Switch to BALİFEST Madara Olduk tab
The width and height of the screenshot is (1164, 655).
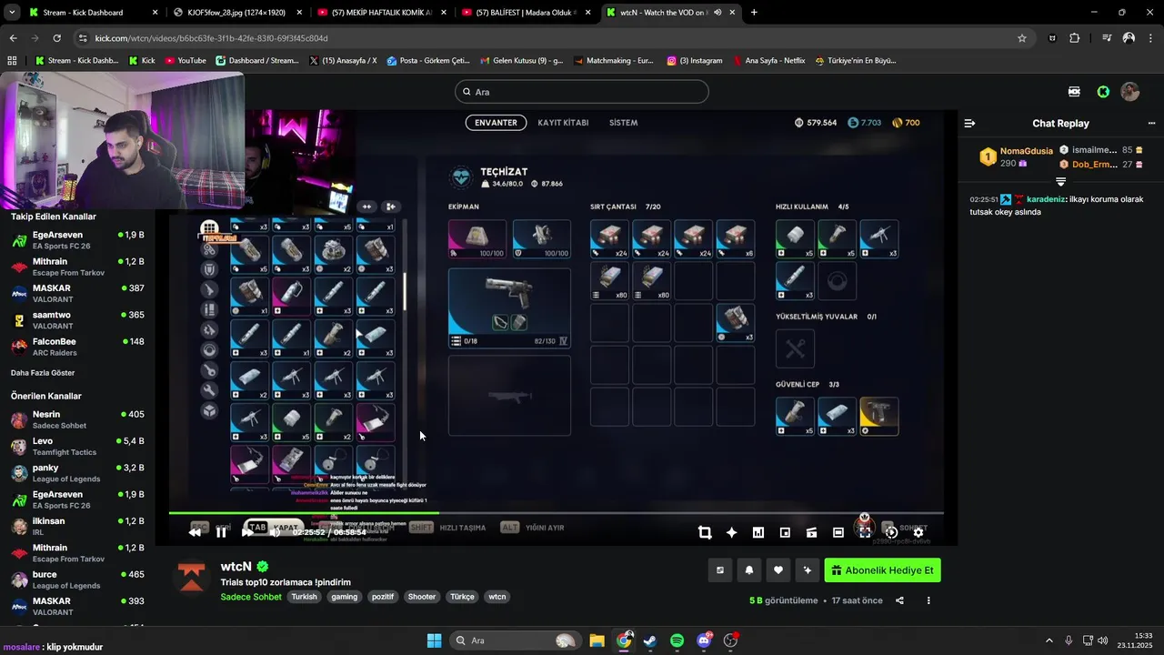point(527,13)
